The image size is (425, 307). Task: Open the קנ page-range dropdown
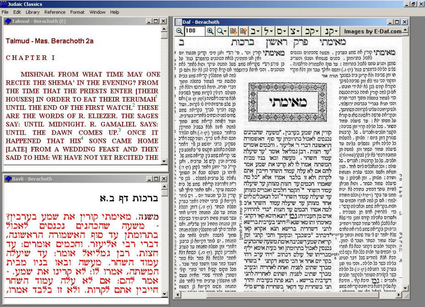tap(330, 31)
